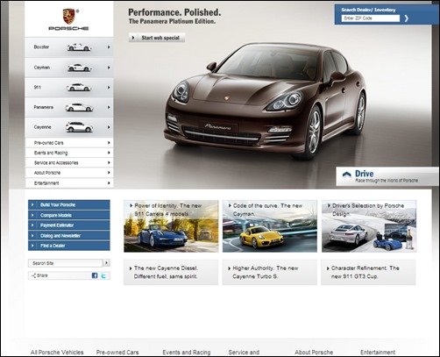Open the Cayman menu item
Screen dimensions: 440x357
point(69,68)
